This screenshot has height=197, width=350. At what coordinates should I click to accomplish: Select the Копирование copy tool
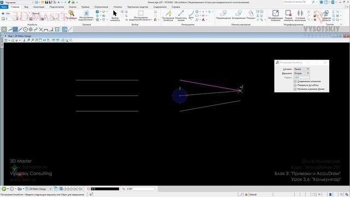[238, 15]
